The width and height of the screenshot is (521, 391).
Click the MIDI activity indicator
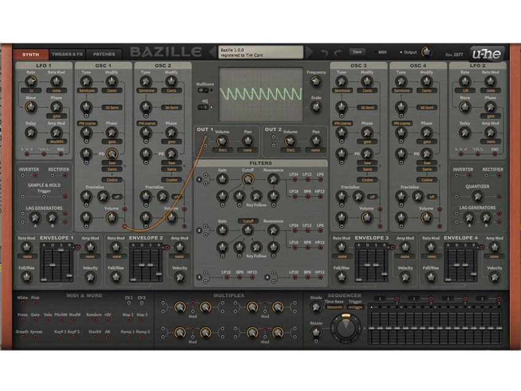pos(376,52)
